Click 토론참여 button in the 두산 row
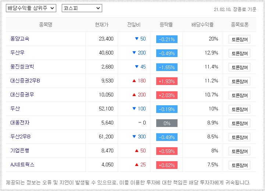This screenshot has height=191, width=265. (239, 109)
